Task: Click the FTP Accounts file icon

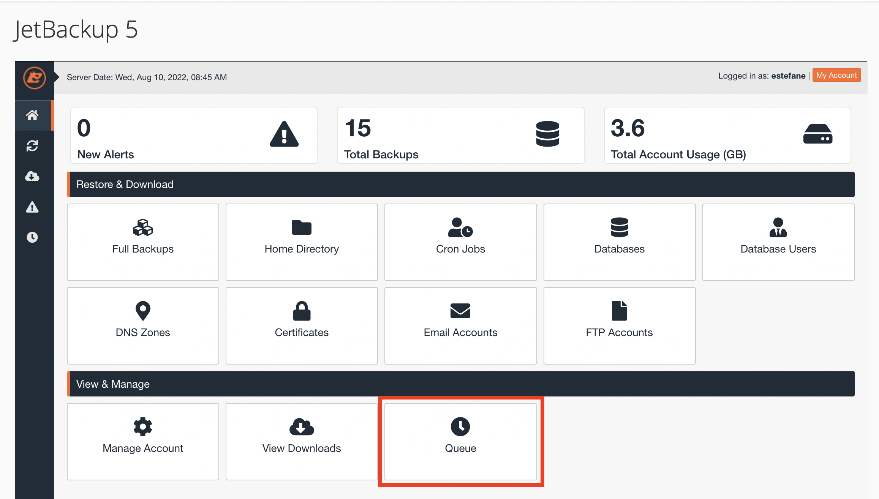Action: pyautogui.click(x=620, y=311)
